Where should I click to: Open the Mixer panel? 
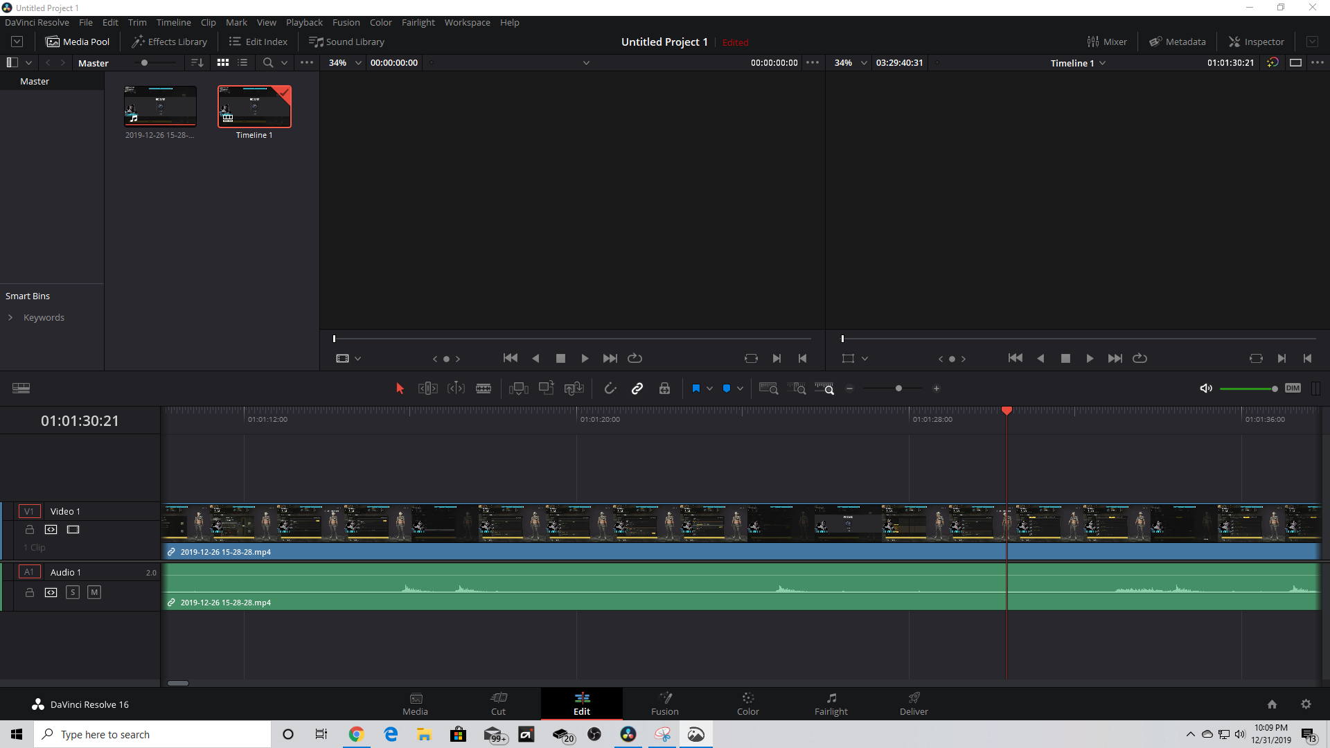1107,42
